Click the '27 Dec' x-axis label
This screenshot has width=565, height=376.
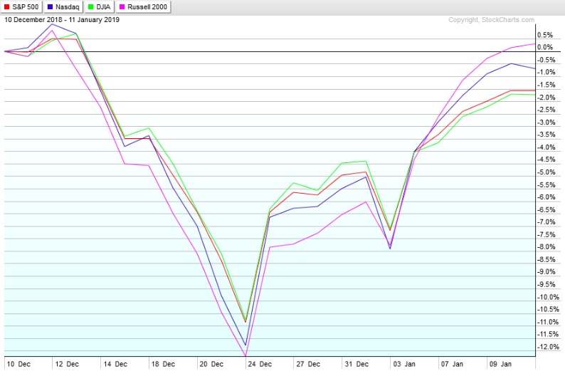point(308,364)
